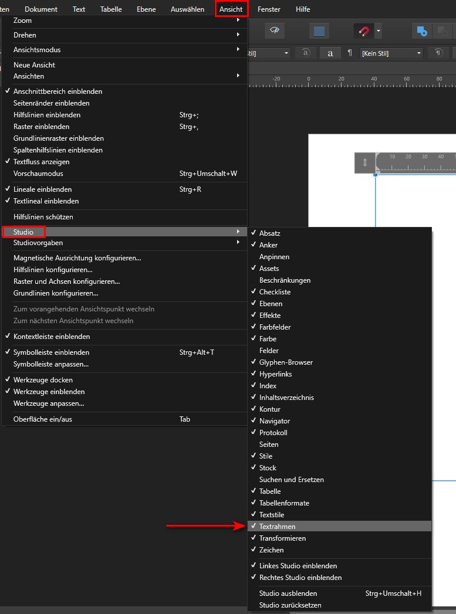
Task: Disable Kontextleiste einblenden
Action: point(124,337)
